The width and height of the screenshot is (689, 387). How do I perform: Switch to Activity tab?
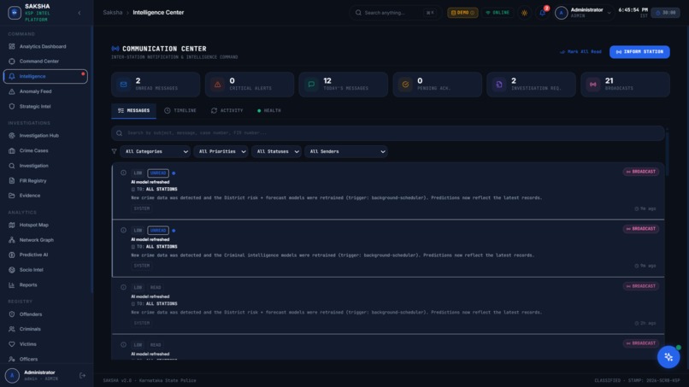tap(227, 111)
